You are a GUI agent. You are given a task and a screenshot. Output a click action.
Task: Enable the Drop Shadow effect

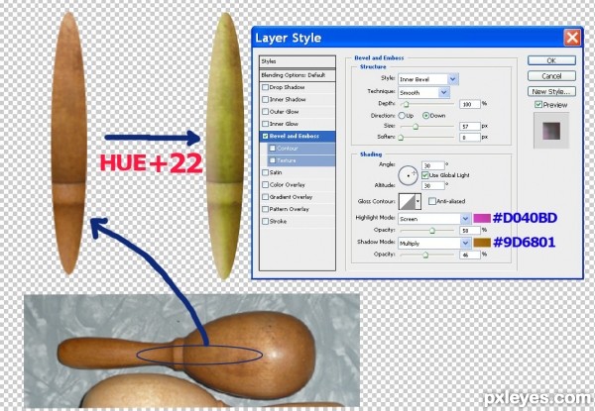click(x=265, y=87)
